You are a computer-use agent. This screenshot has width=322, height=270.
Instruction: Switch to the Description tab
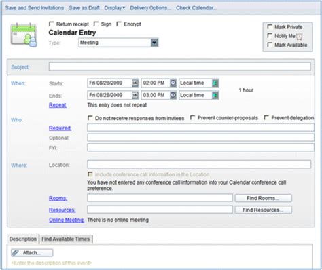pos(23,239)
